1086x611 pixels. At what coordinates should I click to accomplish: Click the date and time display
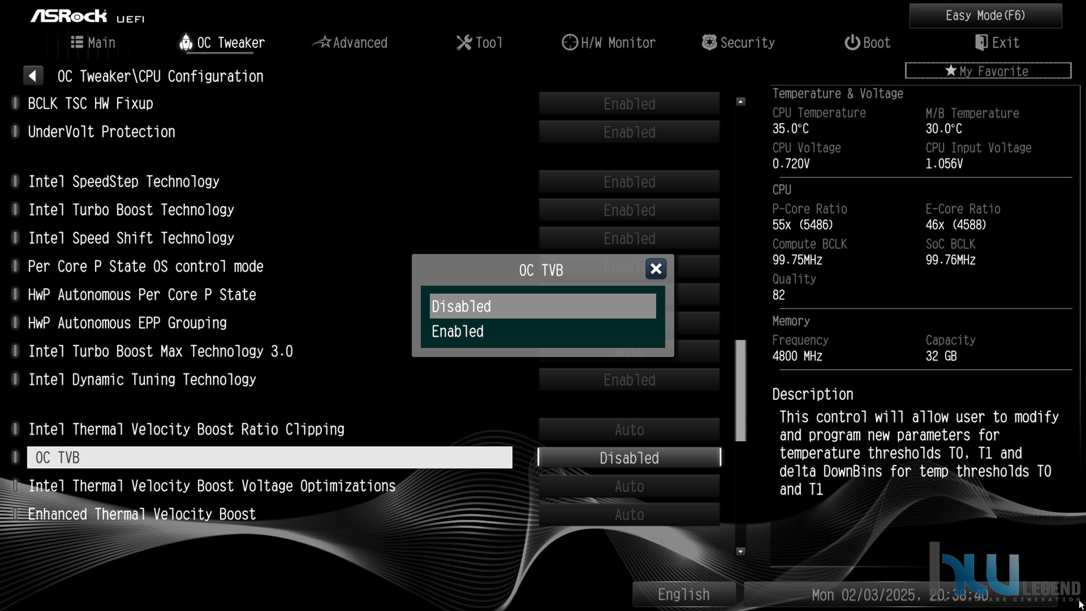(900, 595)
